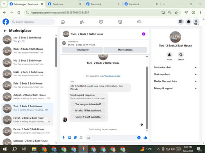Open the browser zoom magnifier icon
This screenshot has width=205, height=153.
click(170, 13)
